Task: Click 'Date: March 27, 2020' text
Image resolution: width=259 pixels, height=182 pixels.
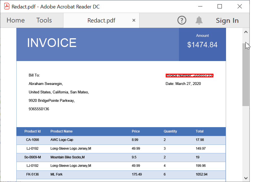Action: [x=183, y=84]
